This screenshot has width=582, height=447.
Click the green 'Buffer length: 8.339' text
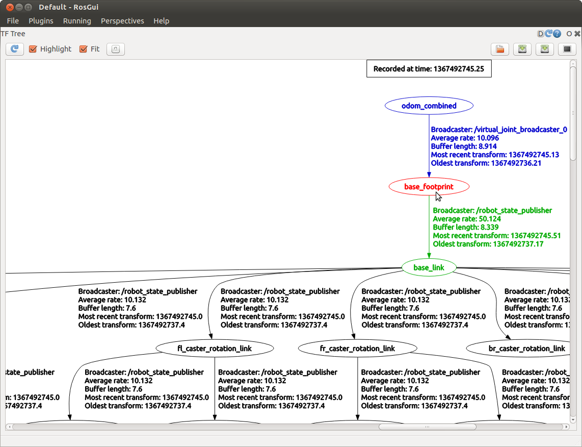pos(465,227)
